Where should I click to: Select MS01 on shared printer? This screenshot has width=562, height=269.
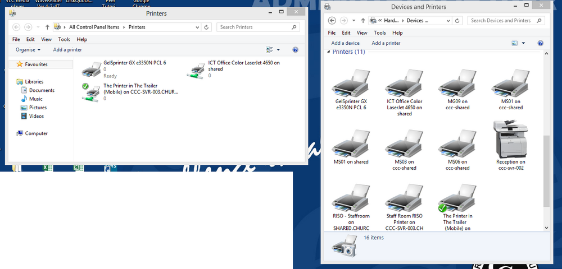(x=351, y=147)
